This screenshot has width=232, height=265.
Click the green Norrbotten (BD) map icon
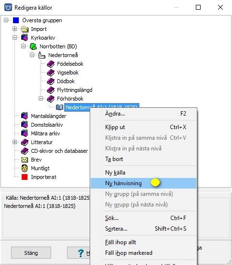33,46
